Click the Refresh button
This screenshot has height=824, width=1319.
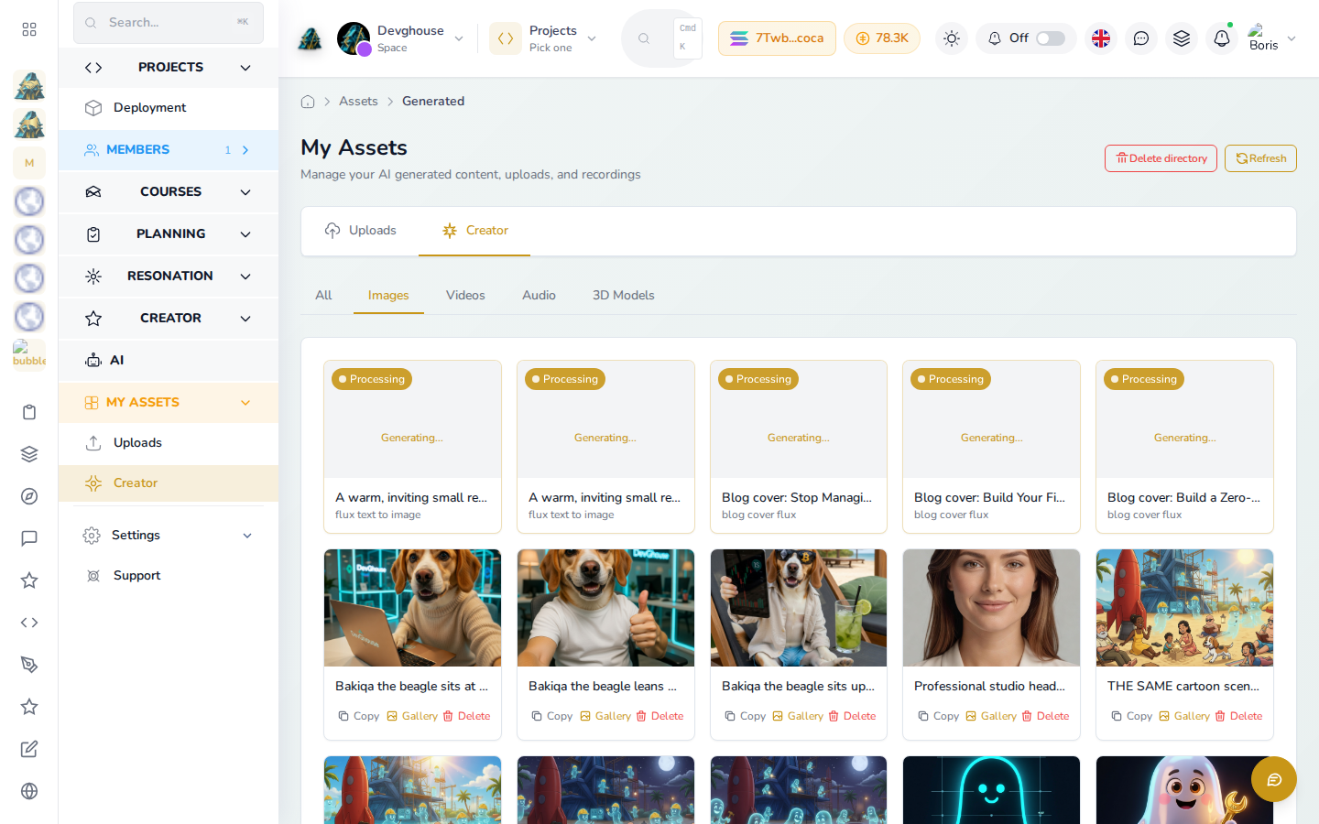pyautogui.click(x=1260, y=158)
